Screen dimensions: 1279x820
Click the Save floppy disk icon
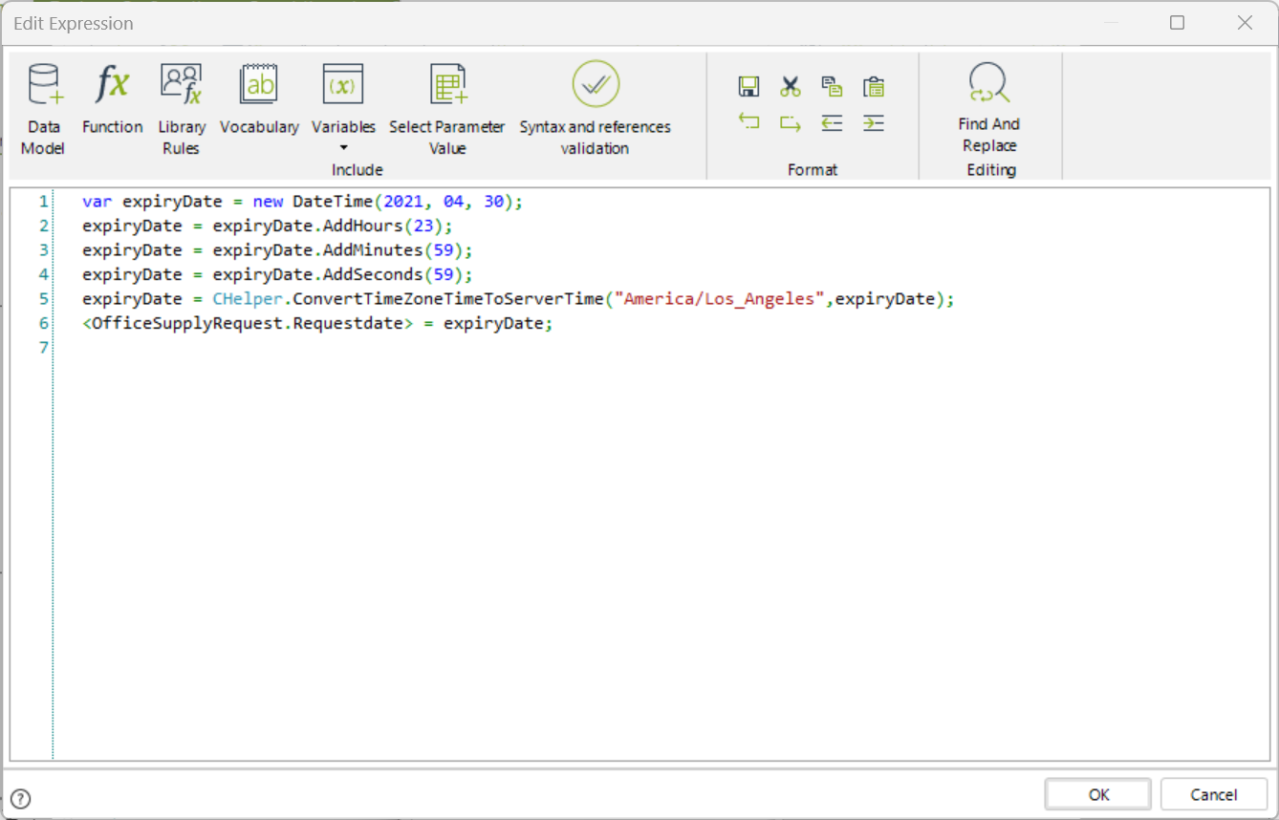[x=748, y=87]
